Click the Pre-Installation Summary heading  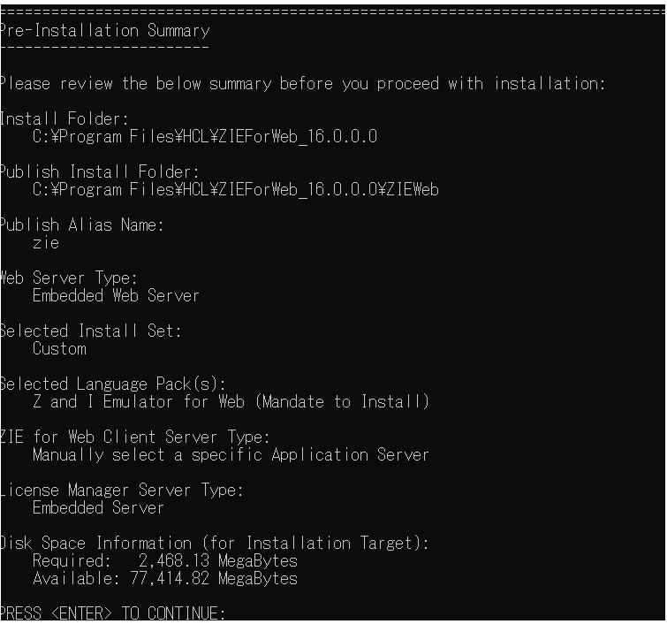[x=104, y=31]
